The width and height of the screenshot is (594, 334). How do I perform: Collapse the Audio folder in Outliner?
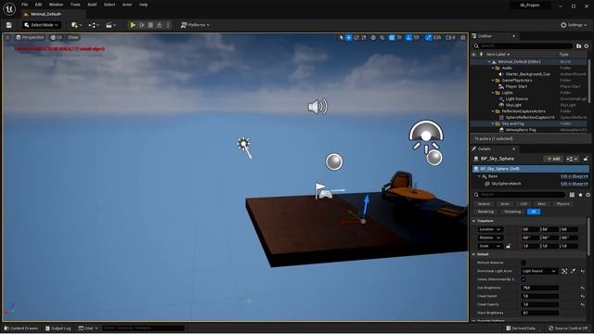pyautogui.click(x=493, y=68)
